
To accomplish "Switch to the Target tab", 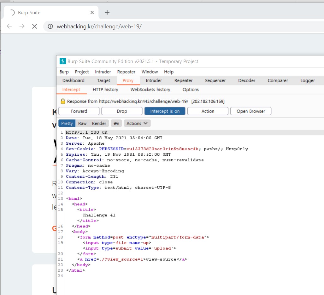I will coord(103,80).
